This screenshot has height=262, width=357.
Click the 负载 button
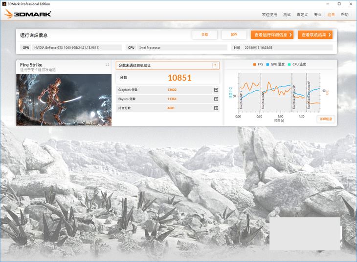click(x=205, y=35)
